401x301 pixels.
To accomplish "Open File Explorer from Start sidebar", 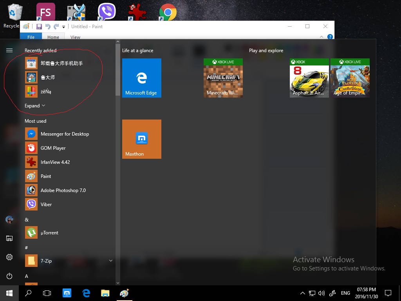I will click(9, 238).
